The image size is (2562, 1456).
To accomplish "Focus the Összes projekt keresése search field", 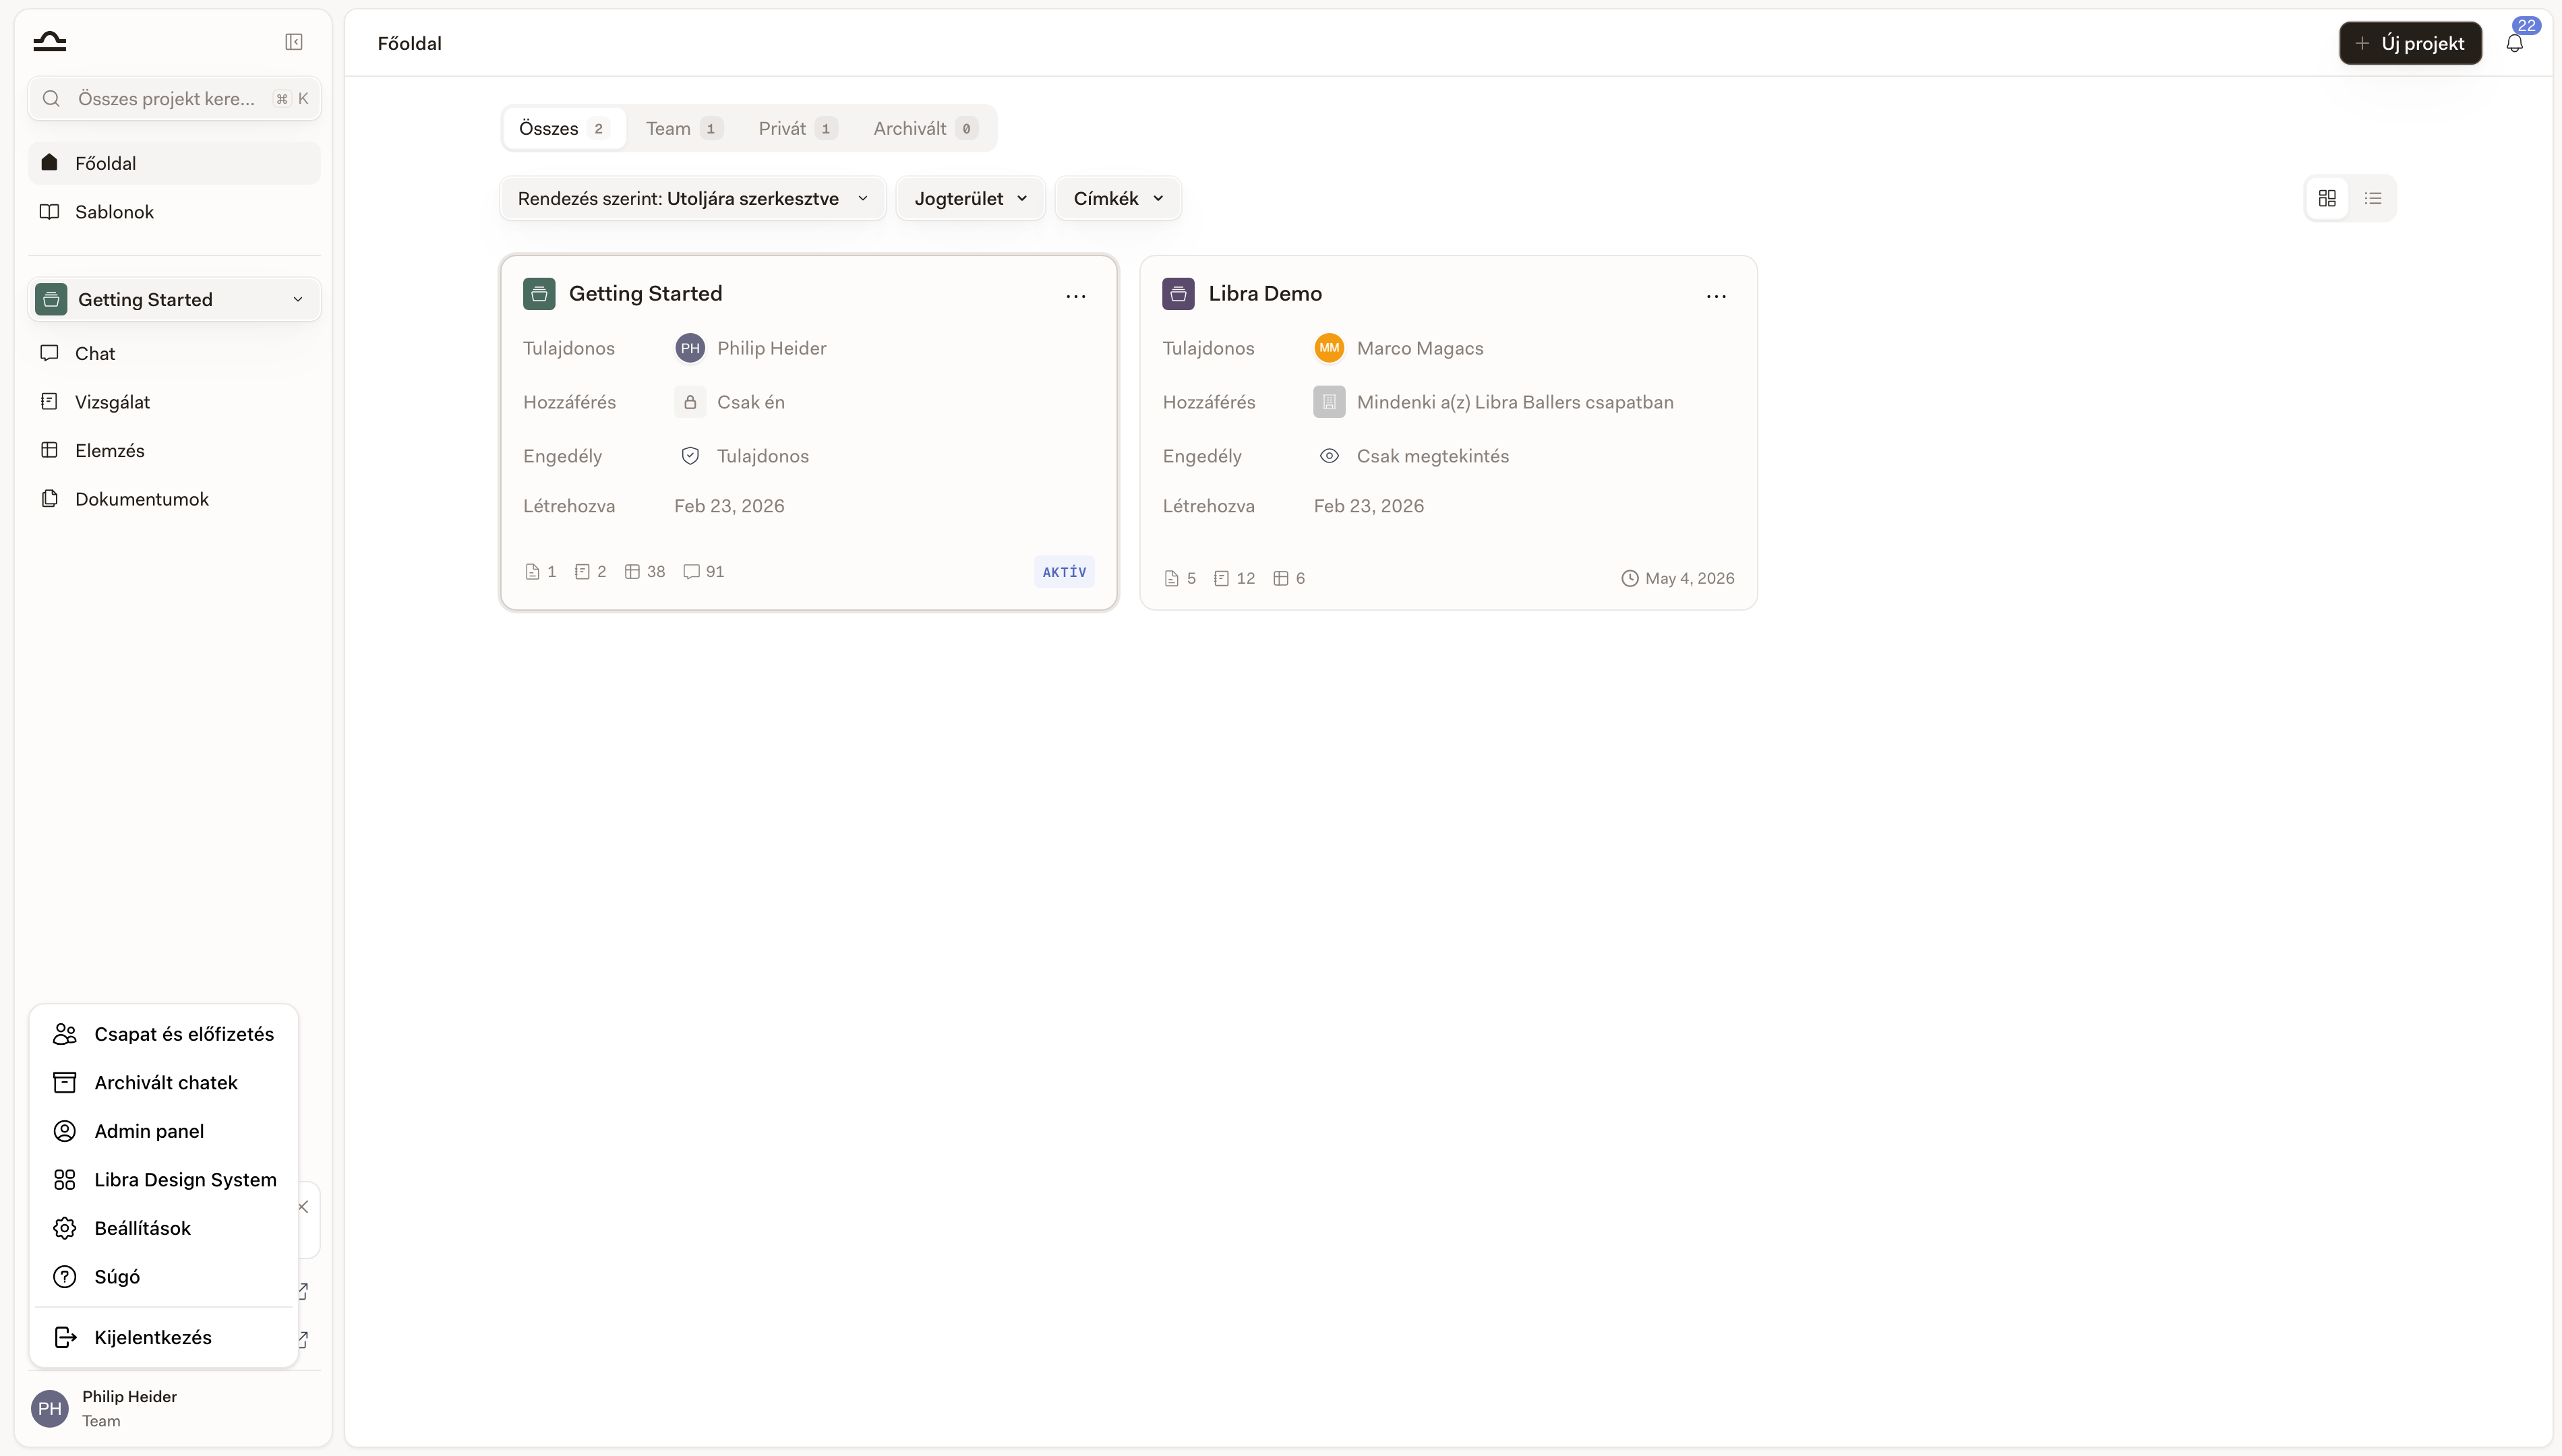I will [x=174, y=98].
